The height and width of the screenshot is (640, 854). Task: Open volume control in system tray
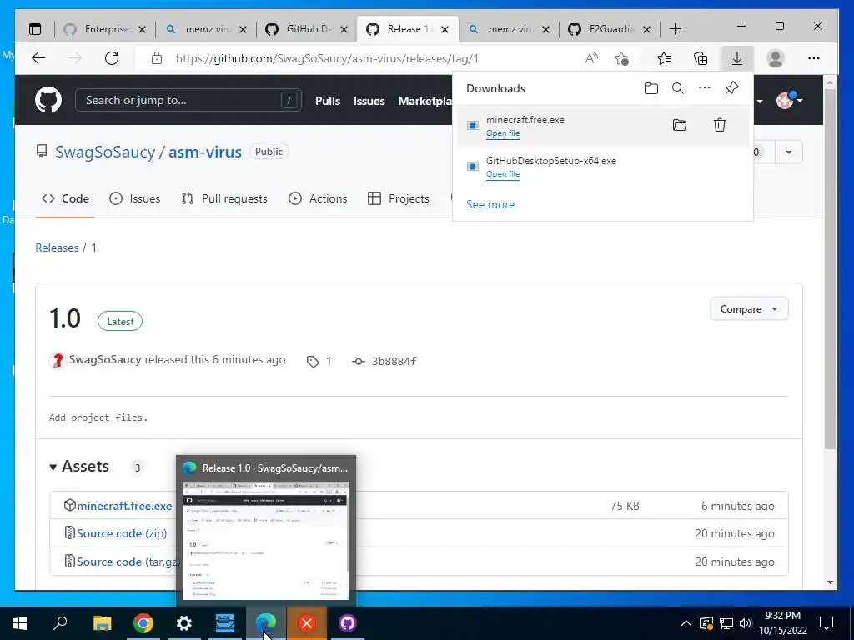click(745, 623)
